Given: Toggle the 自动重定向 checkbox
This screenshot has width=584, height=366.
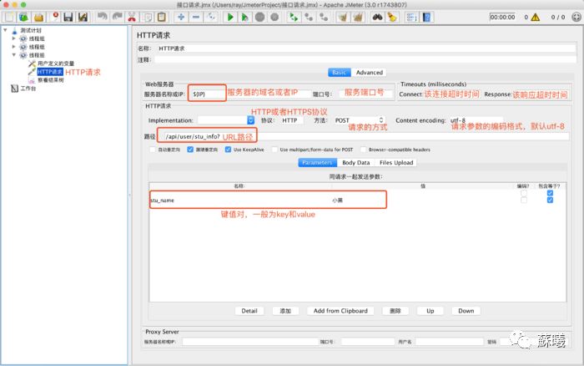Looking at the screenshot, I should (x=153, y=150).
